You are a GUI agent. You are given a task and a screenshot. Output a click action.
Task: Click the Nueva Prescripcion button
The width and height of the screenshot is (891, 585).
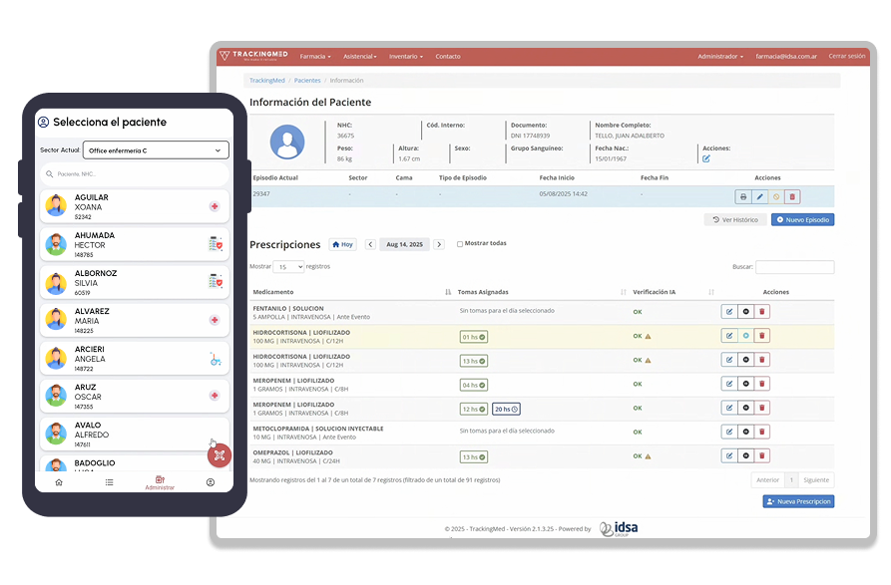pyautogui.click(x=798, y=502)
